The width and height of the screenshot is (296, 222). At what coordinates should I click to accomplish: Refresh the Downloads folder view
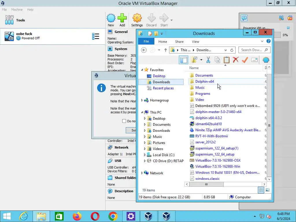click(x=232, y=50)
